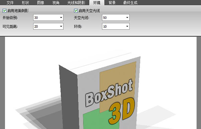Open the 最终生成 tab

[x=130, y=3]
